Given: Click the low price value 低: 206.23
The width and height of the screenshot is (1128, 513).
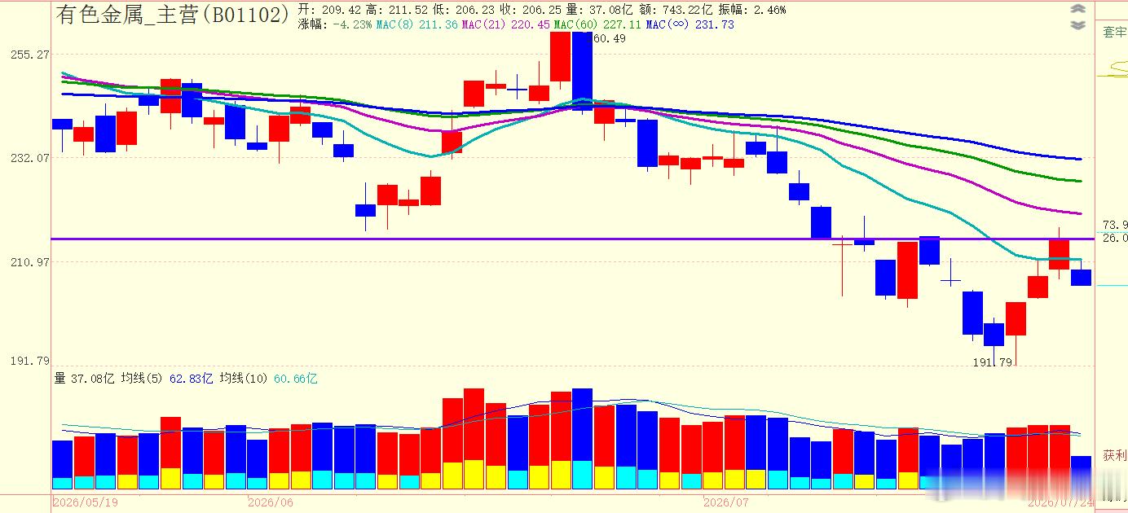Looking at the screenshot, I should click(465, 10).
